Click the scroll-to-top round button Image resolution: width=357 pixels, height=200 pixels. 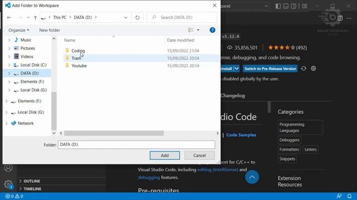[x=252, y=177]
